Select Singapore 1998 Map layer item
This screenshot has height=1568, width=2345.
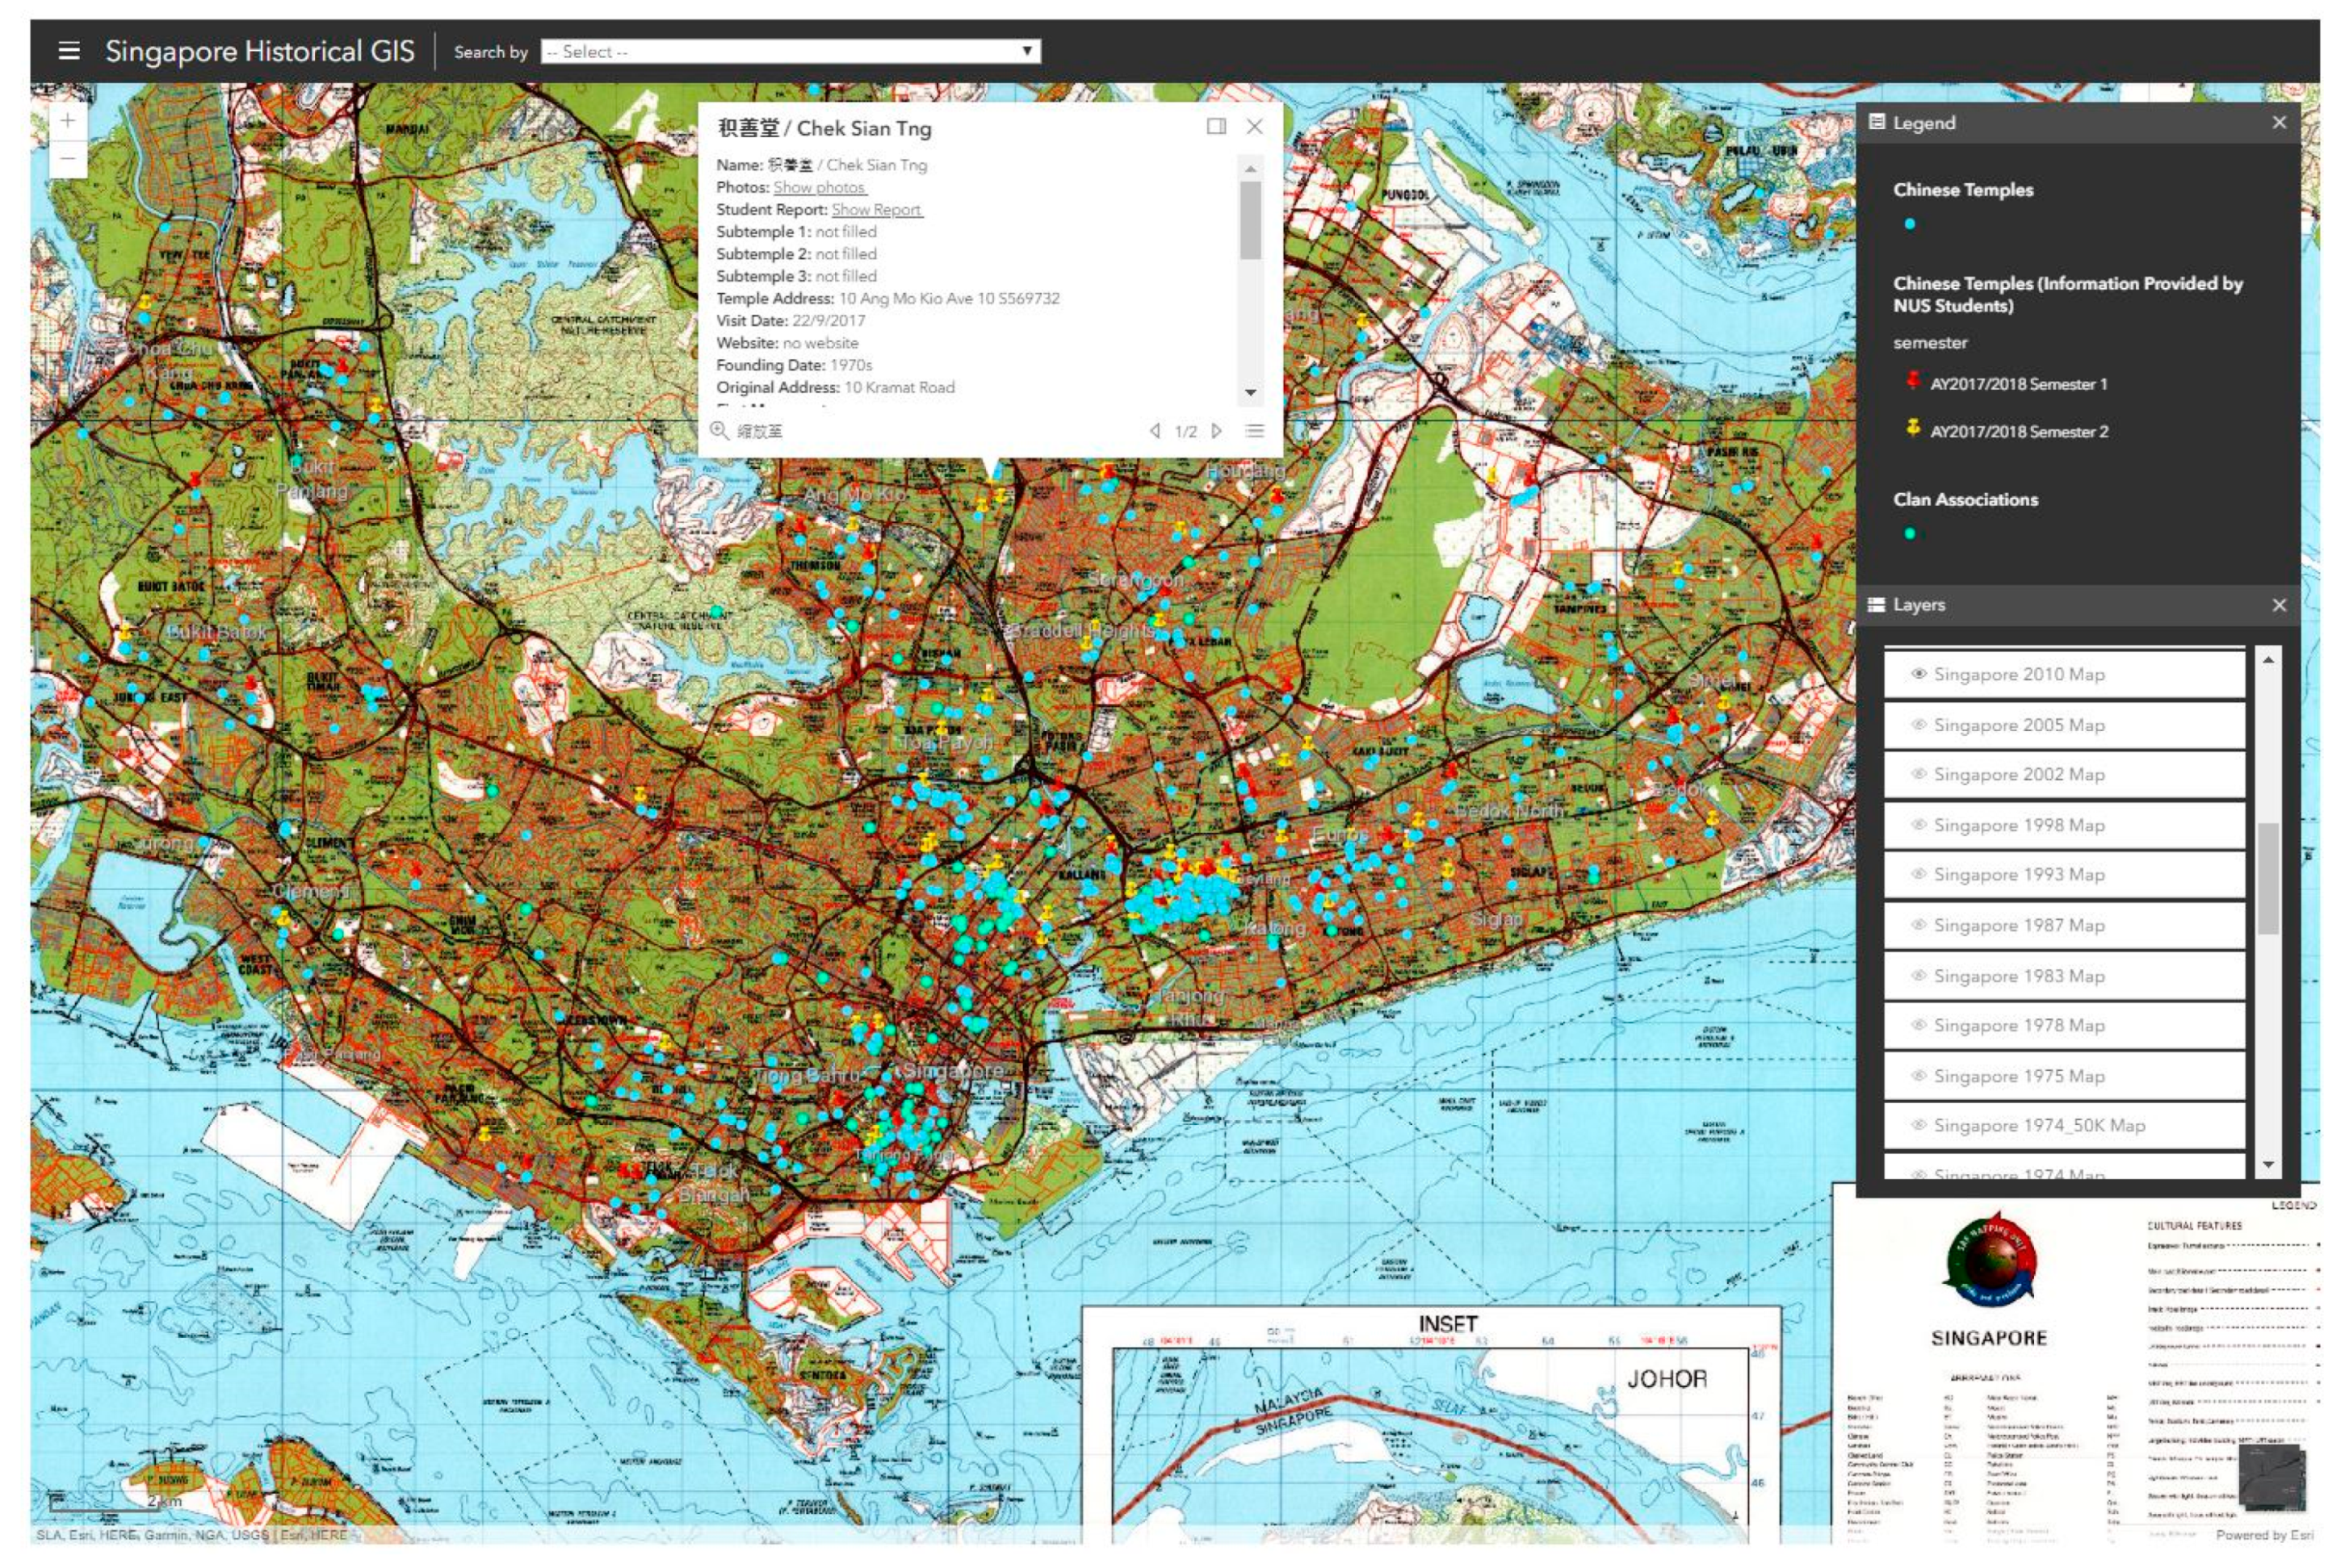tap(2018, 826)
